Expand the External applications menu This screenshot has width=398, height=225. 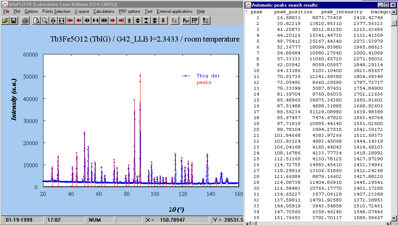[x=174, y=11]
